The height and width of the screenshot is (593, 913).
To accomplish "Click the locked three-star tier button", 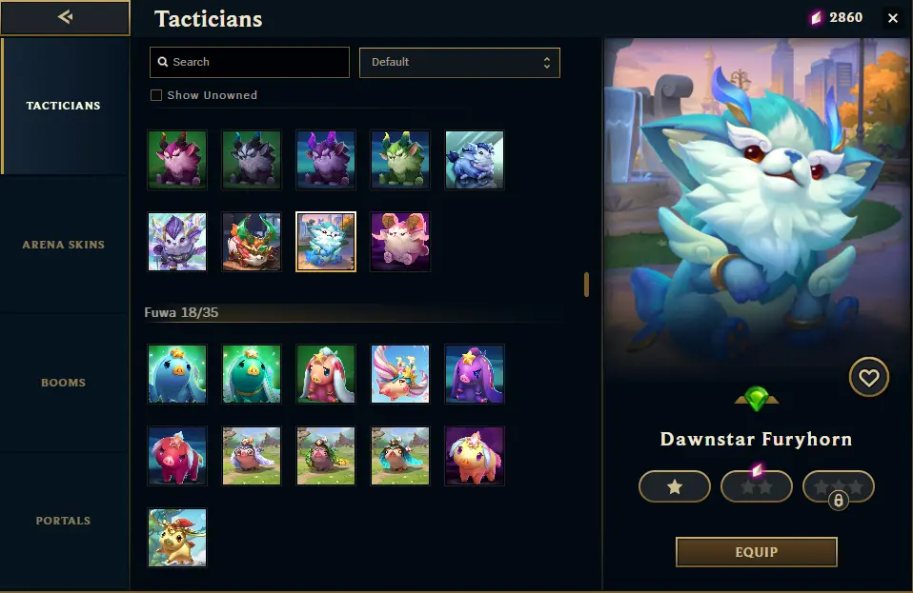I will tap(838, 486).
